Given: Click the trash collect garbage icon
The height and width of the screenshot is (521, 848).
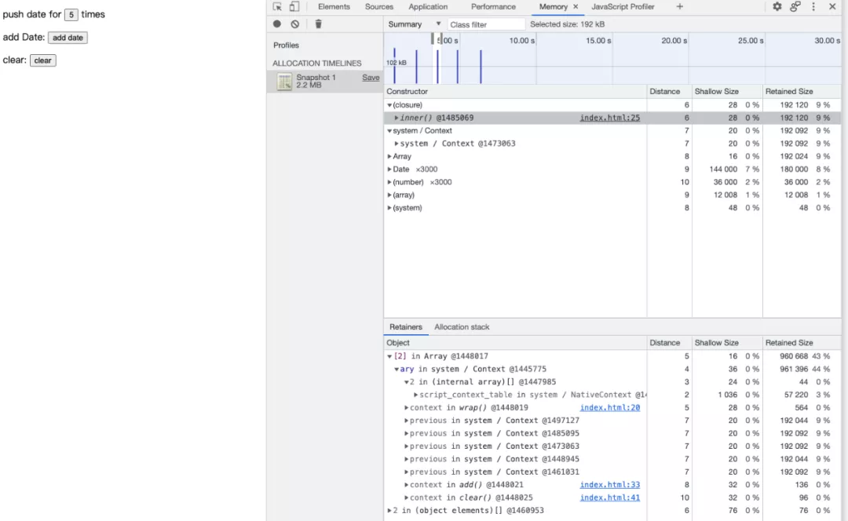Looking at the screenshot, I should tap(318, 24).
